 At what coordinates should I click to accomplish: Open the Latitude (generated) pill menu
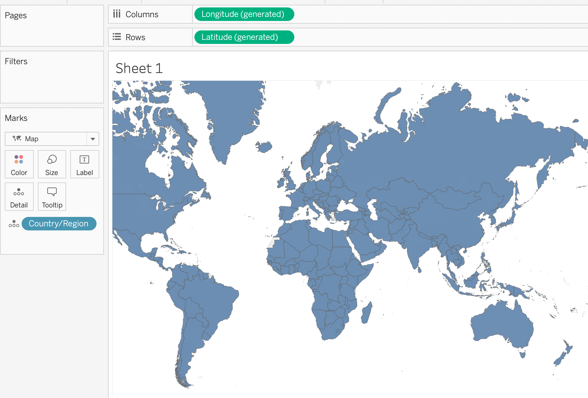point(244,37)
